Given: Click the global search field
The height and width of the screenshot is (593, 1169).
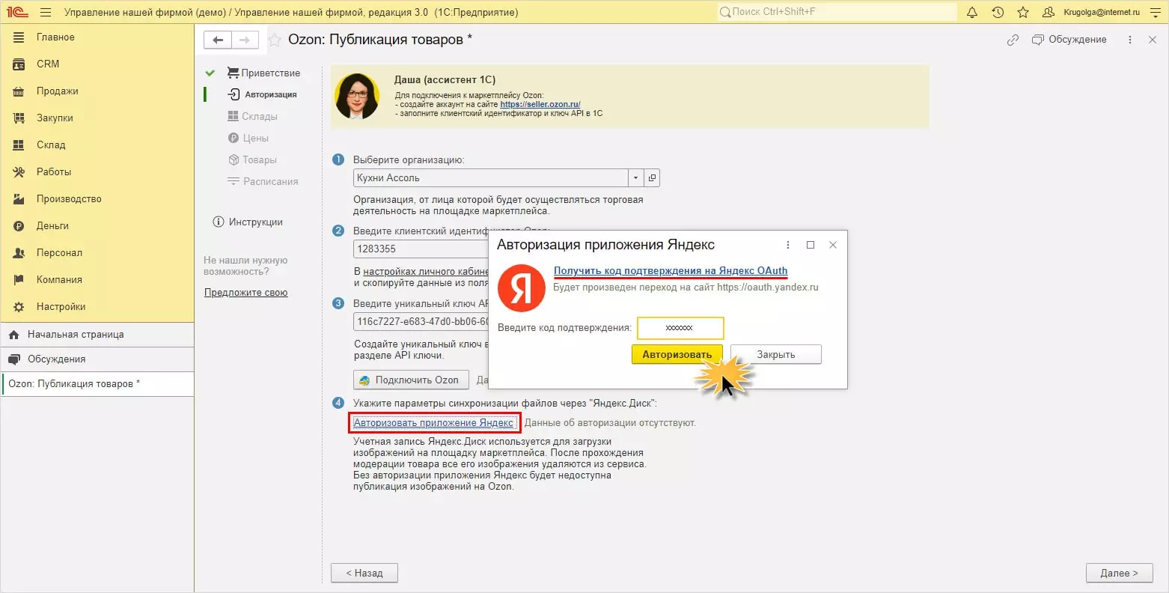Looking at the screenshot, I should click(x=837, y=12).
